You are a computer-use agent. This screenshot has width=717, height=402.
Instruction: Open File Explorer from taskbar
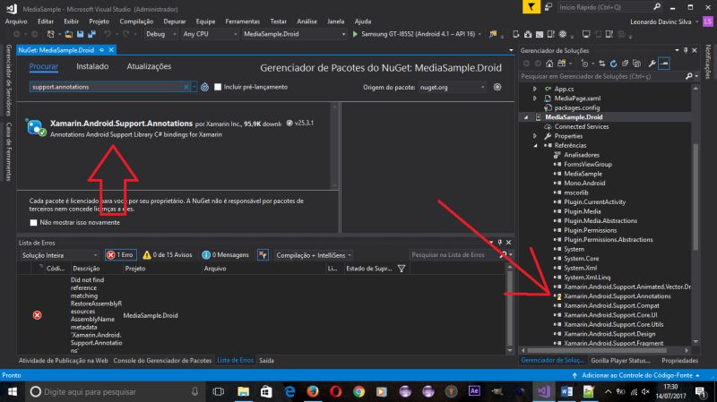coord(243,391)
